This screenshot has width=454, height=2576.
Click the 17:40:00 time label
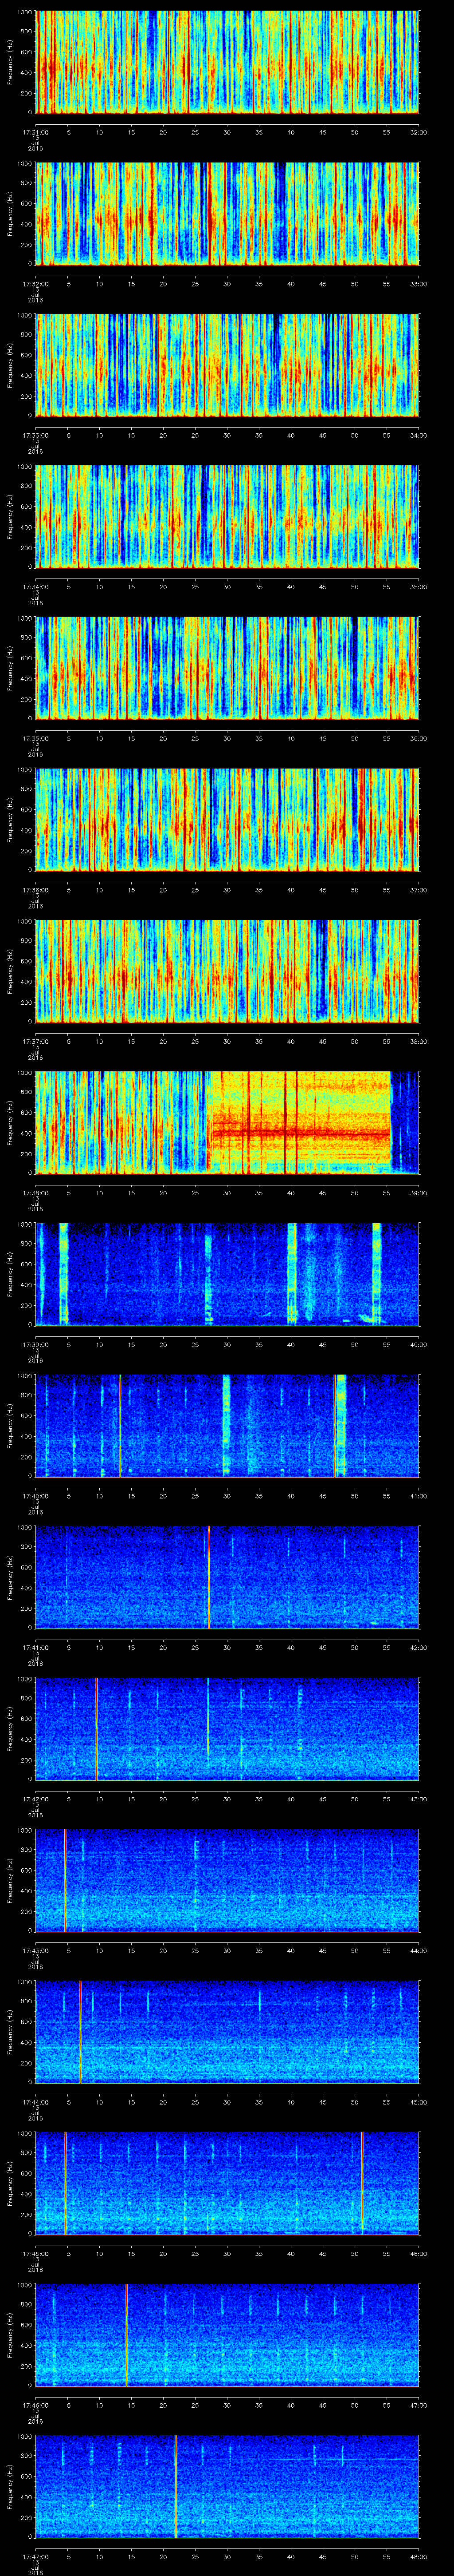[36, 1495]
